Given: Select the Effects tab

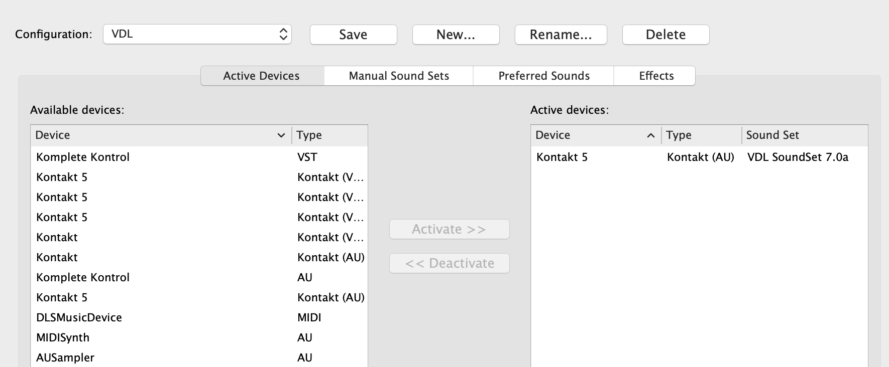Looking at the screenshot, I should [656, 76].
